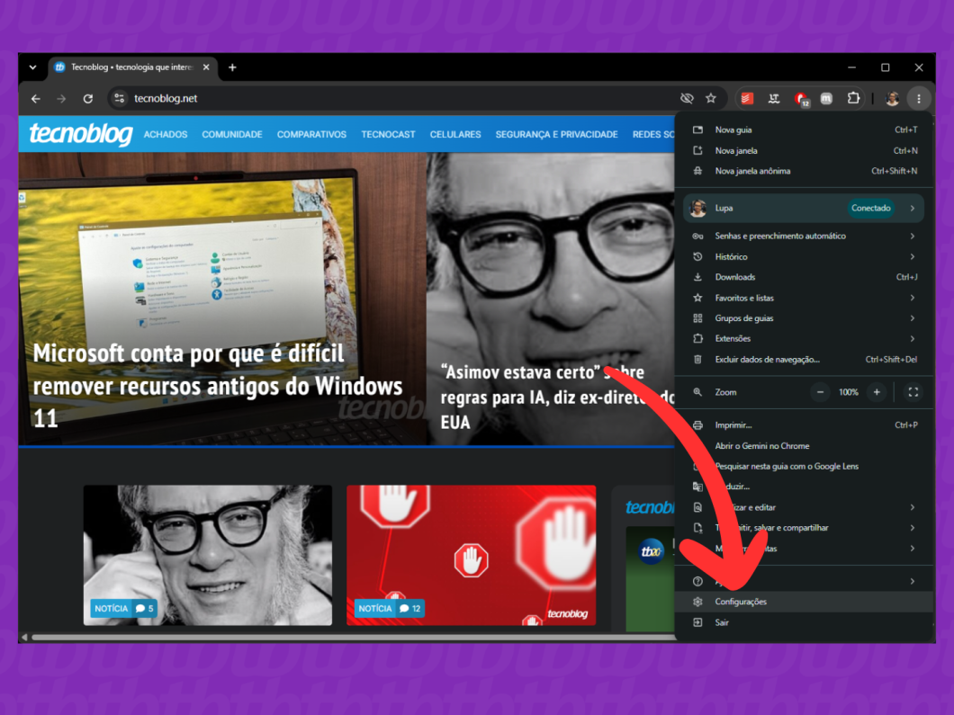Click the Excluir dados trash icon
Screen dimensions: 954x715
click(x=697, y=360)
